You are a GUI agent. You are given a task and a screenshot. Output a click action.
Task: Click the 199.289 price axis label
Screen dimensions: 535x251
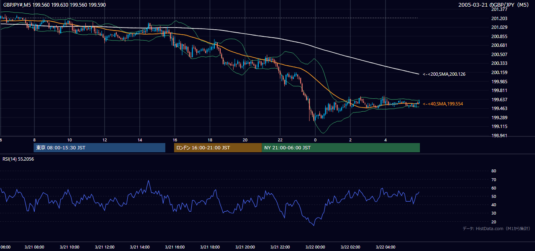(x=499, y=118)
